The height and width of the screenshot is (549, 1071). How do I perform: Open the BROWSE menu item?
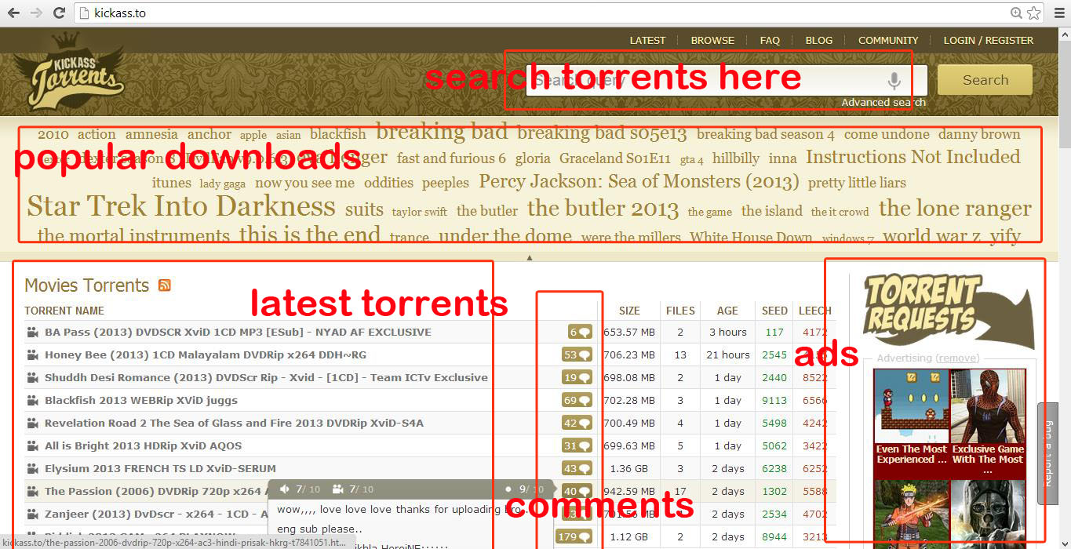point(712,40)
